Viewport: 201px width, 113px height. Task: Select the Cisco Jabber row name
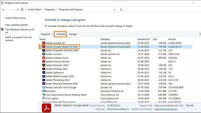point(52,98)
